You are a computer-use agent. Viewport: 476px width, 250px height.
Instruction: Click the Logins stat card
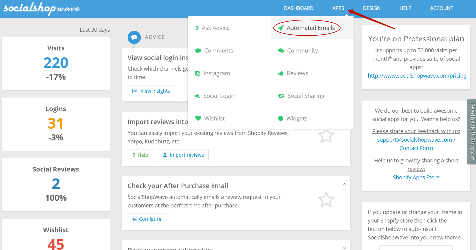coord(56,124)
